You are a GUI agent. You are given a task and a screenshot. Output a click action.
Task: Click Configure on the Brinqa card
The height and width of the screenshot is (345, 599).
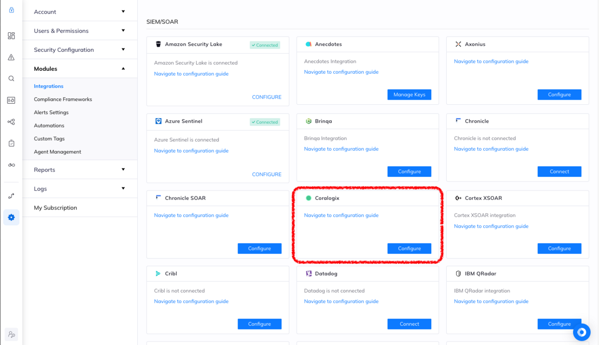click(409, 172)
